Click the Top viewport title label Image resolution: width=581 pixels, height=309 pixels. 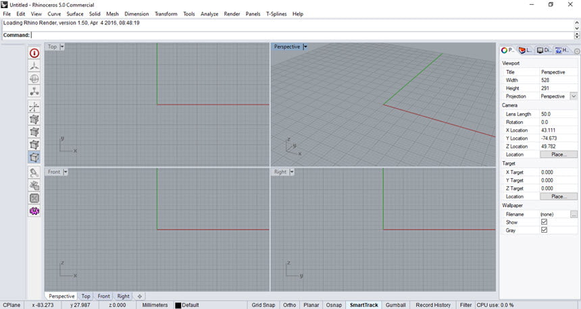tap(52, 47)
